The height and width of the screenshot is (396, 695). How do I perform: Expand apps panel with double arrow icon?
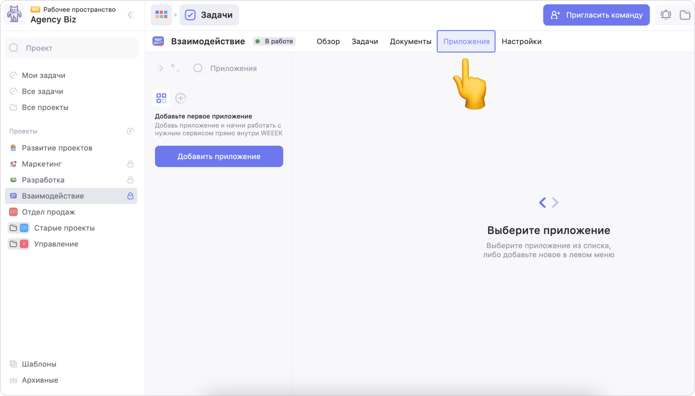160,68
